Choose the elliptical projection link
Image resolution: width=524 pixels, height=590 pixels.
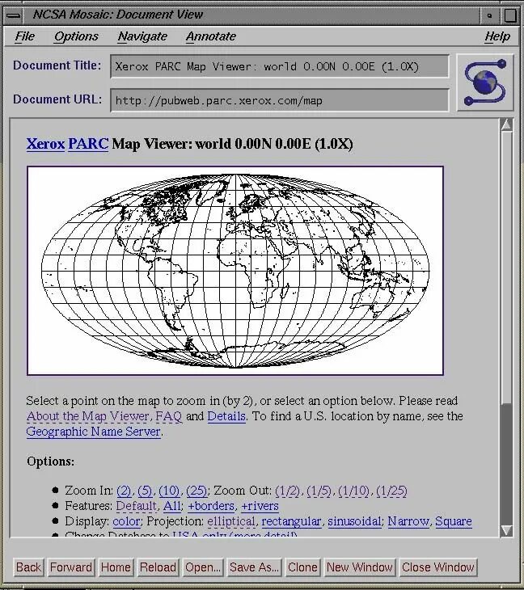pos(231,521)
